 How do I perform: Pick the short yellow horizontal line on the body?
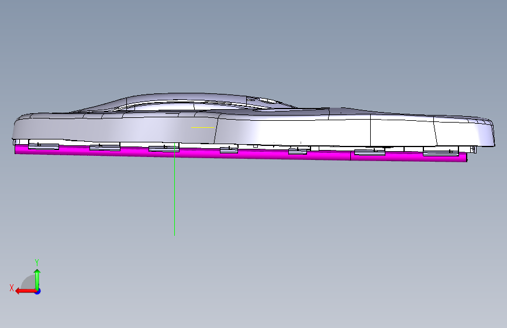click(203, 127)
